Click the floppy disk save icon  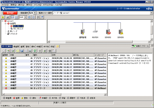click(x=22, y=51)
